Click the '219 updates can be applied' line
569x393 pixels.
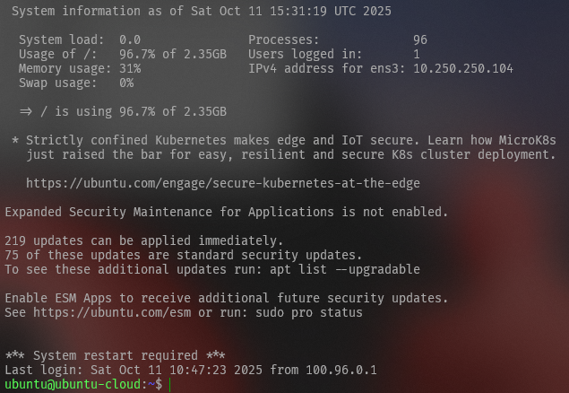tap(143, 240)
